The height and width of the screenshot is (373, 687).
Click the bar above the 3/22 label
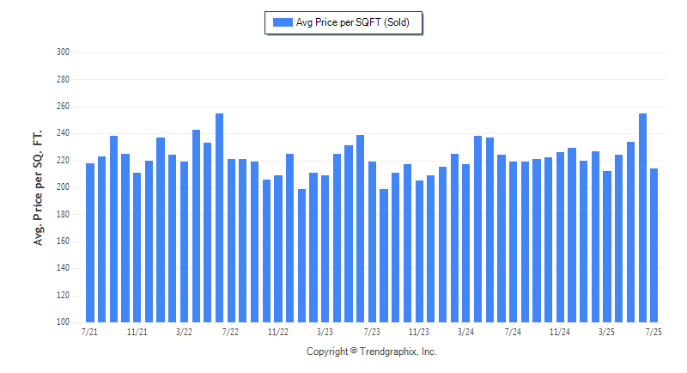pos(184,242)
